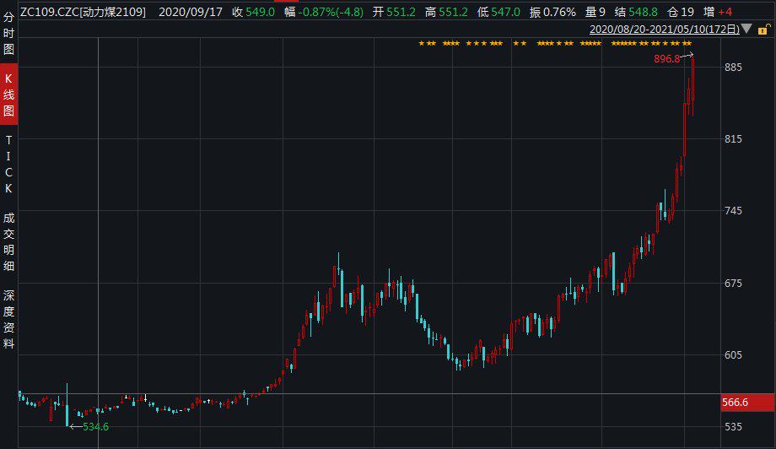
Task: Click the high marker label 896.8
Action: coord(666,59)
